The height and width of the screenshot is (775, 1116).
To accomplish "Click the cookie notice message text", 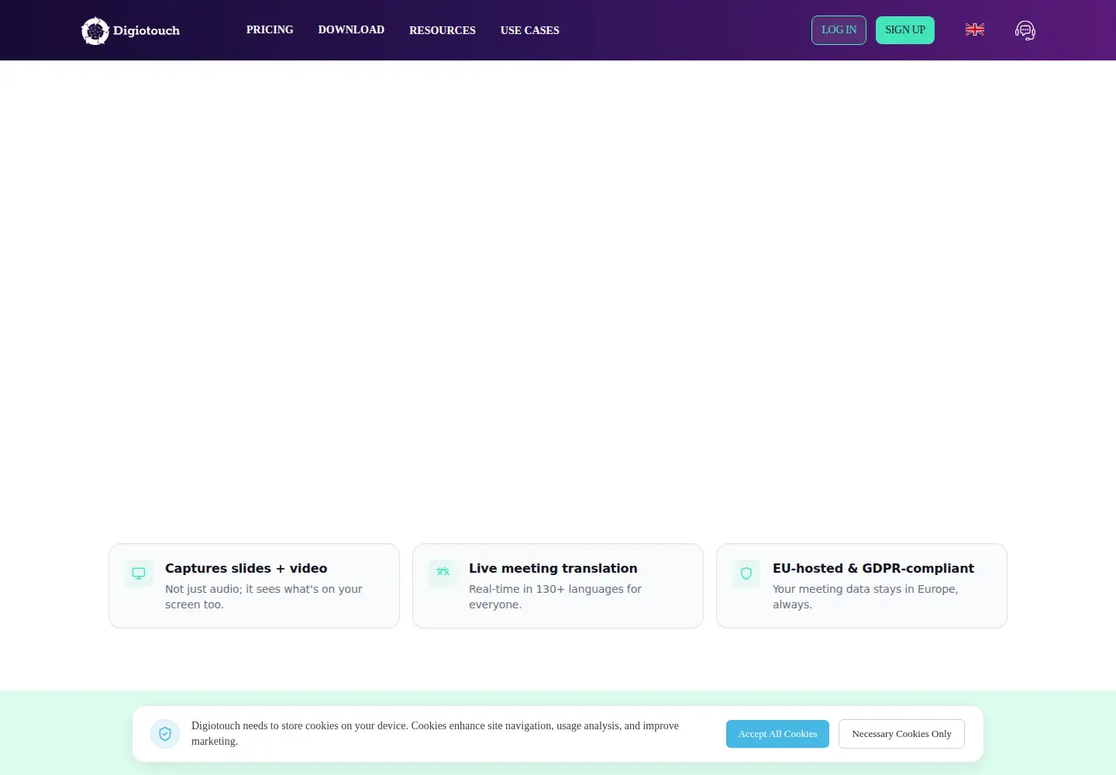I will [435, 734].
